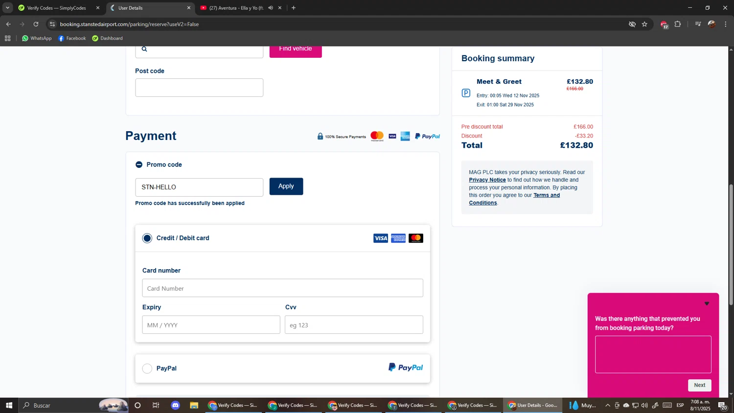Image resolution: width=734 pixels, height=413 pixels.
Task: Collapse the Promo code section with minus icon
Action: [x=139, y=165]
